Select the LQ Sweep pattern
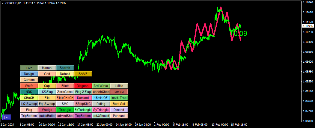This screenshot has width=315, height=128. click(x=29, y=104)
